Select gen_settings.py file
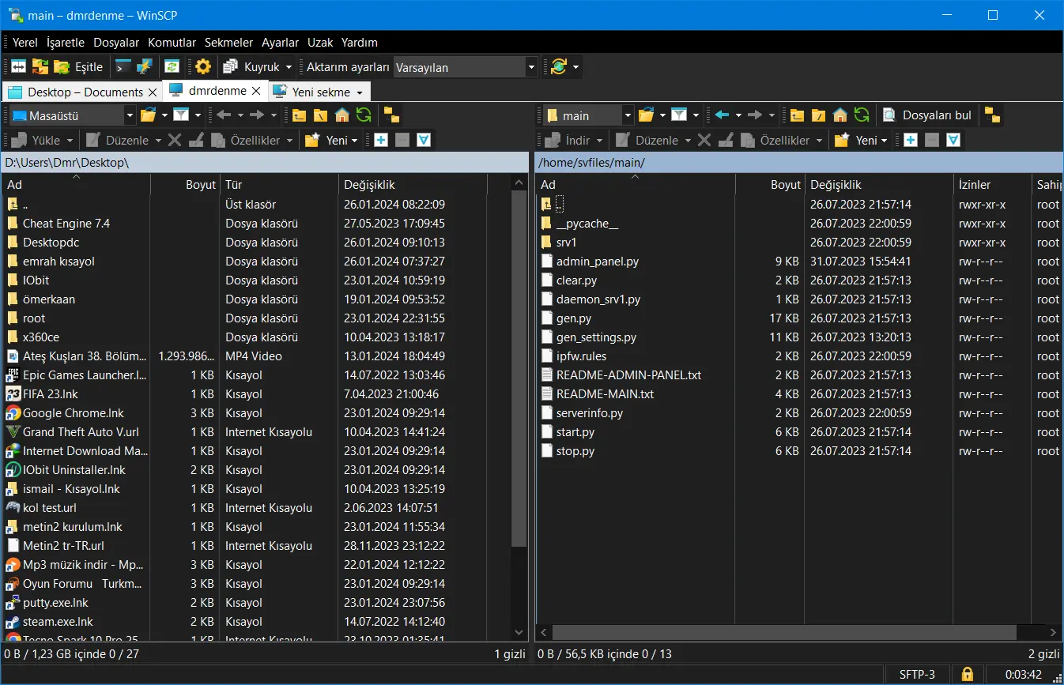1064x685 pixels. click(x=596, y=337)
